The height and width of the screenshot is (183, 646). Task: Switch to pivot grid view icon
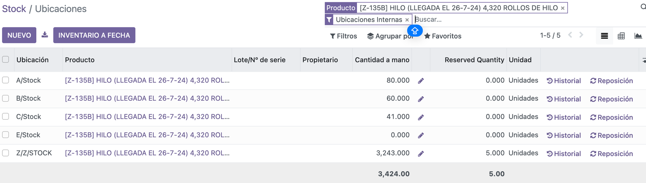pyautogui.click(x=621, y=36)
